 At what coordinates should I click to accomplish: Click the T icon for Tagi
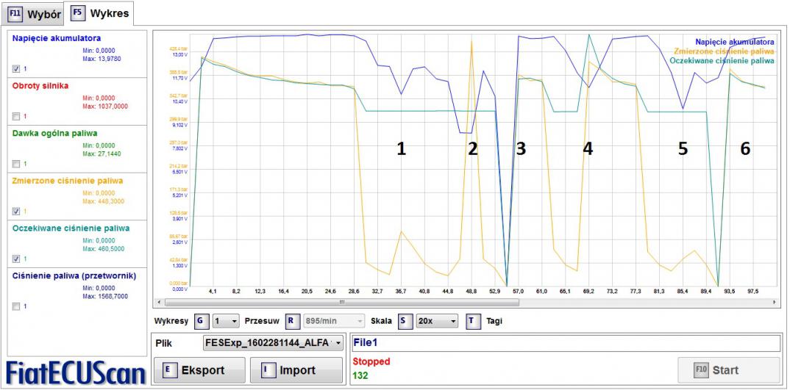click(x=472, y=320)
